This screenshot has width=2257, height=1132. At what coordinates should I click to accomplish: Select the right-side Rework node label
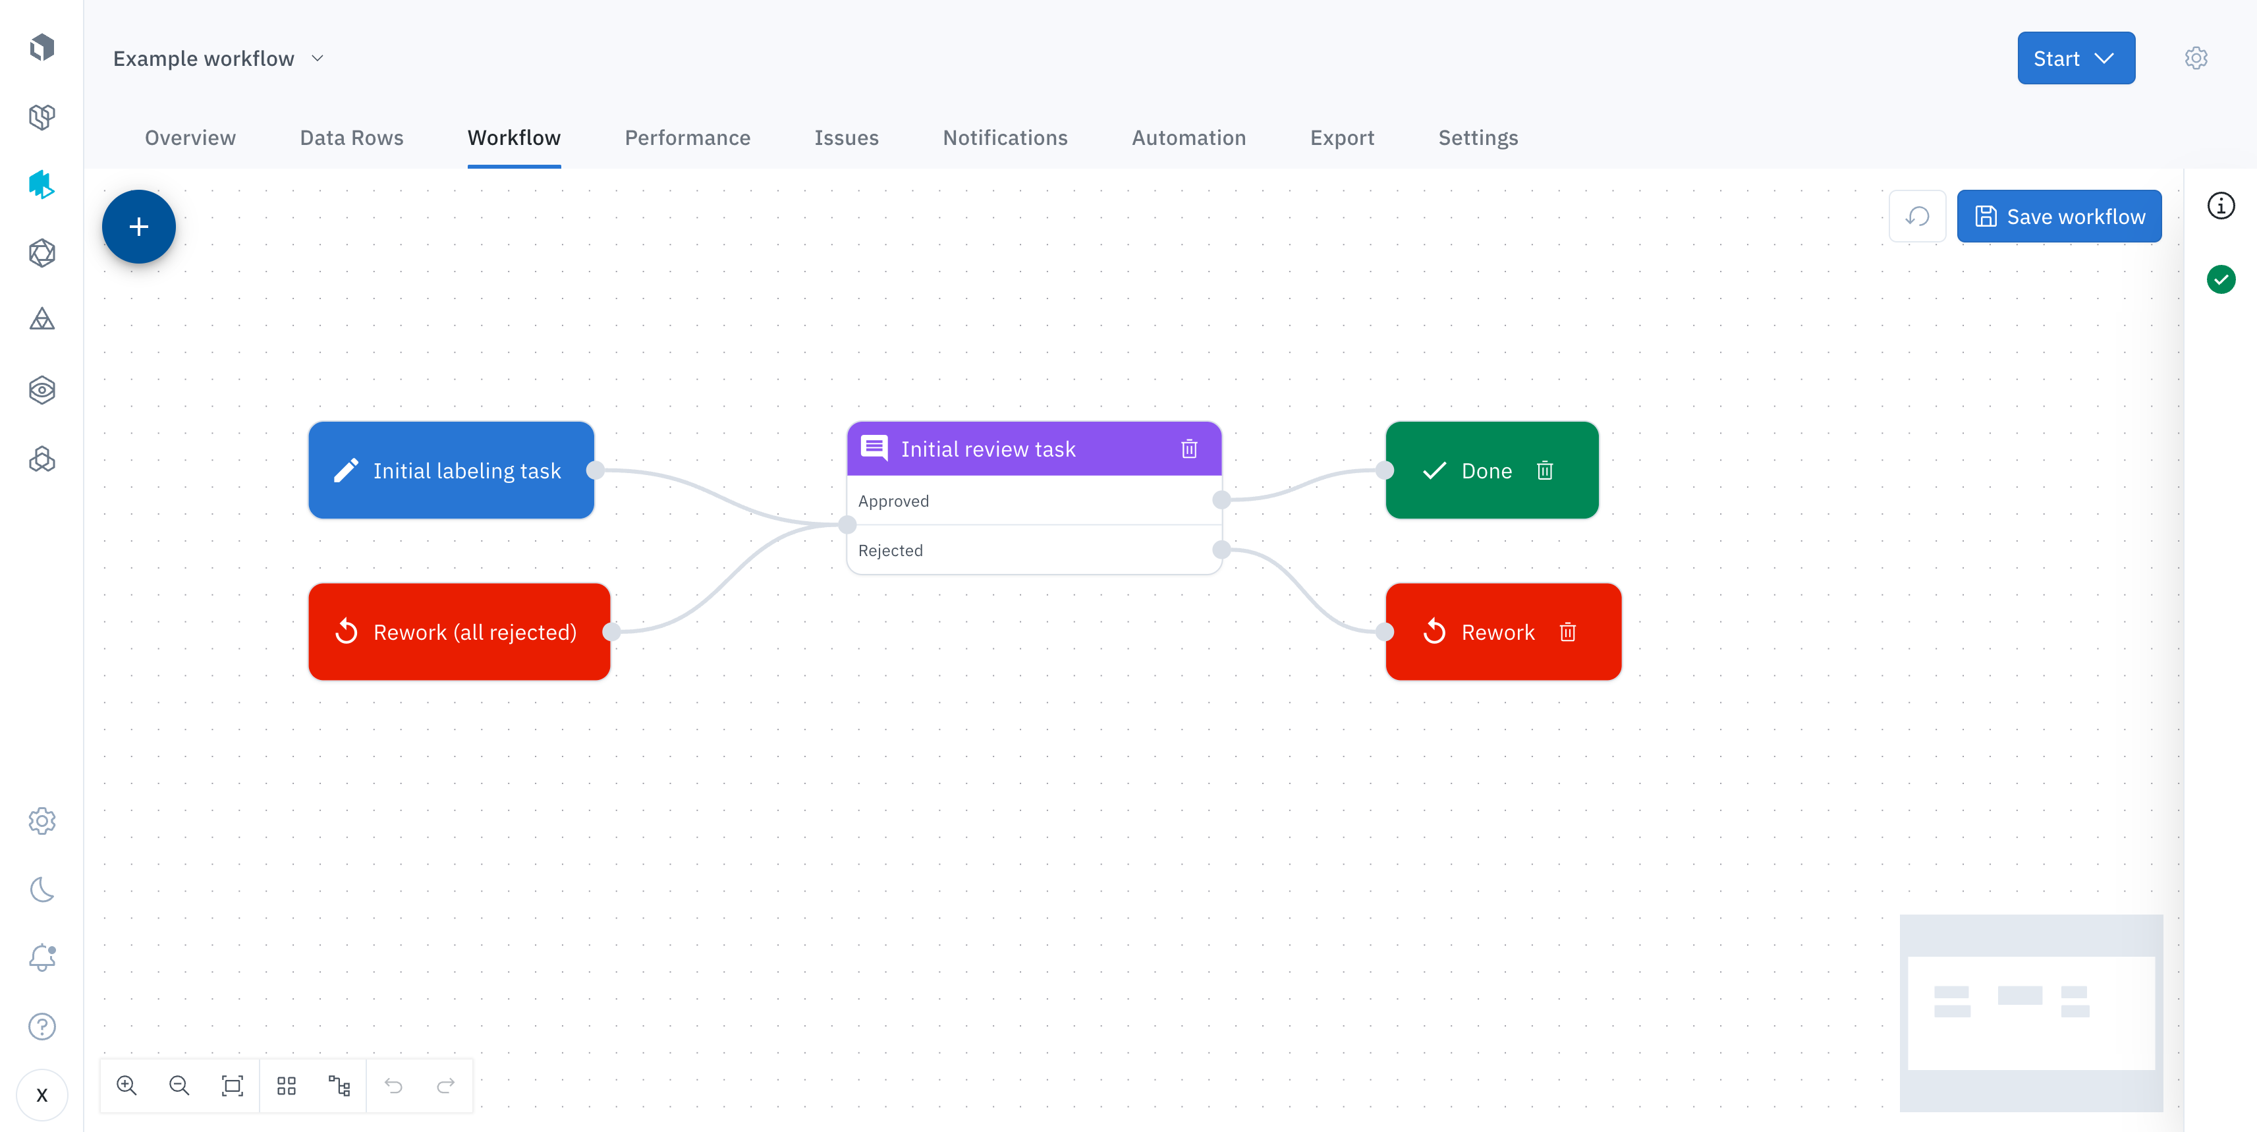[x=1498, y=632]
